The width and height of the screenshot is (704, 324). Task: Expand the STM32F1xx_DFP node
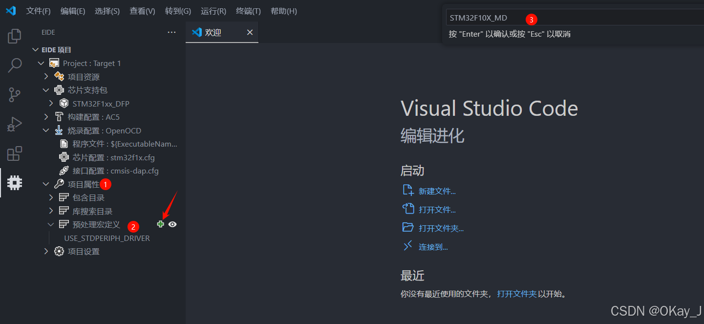point(51,104)
